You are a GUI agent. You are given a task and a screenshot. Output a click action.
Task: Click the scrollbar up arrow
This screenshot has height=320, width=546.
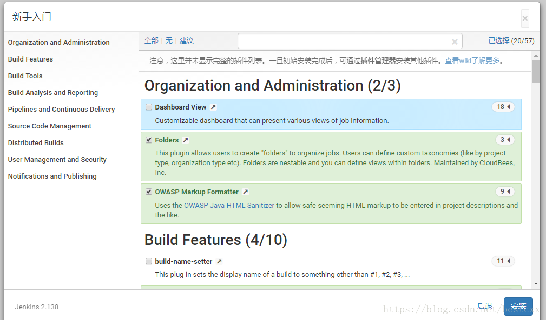tap(536, 56)
